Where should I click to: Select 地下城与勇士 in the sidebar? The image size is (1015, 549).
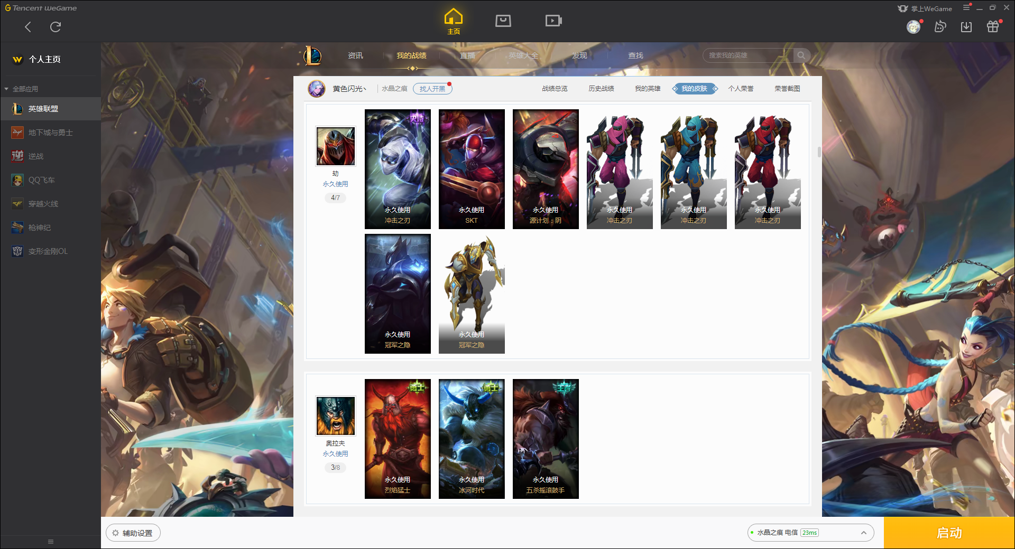coord(50,132)
